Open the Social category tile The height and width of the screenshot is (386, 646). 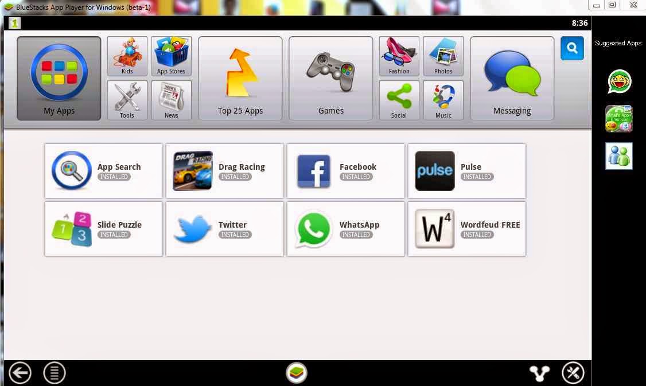point(399,100)
